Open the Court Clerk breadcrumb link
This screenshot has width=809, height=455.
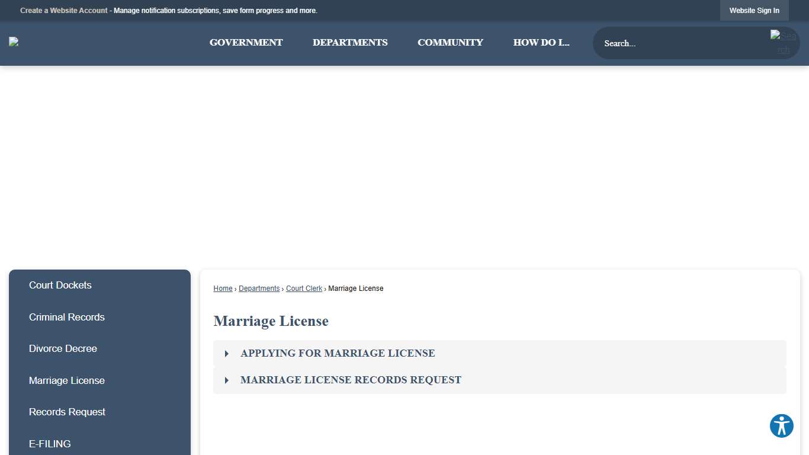pos(304,289)
